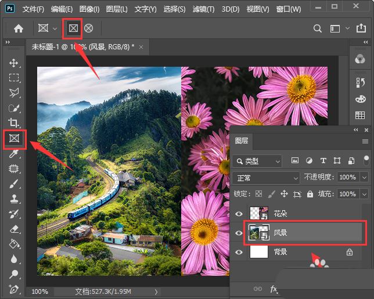Select the Crop tool

[x=14, y=123]
